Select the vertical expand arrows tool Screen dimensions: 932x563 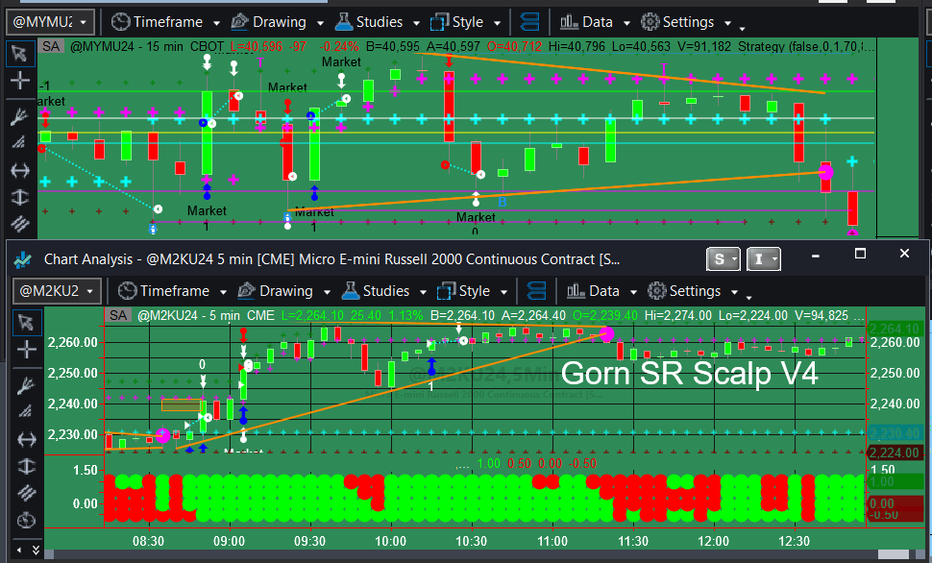[26, 467]
